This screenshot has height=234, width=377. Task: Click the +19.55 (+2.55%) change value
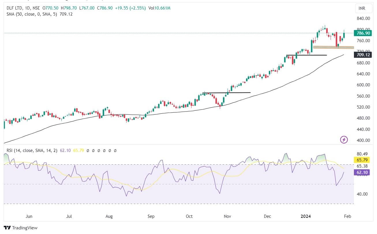(x=131, y=8)
